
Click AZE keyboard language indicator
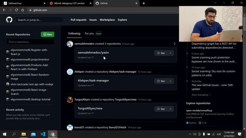219,134
